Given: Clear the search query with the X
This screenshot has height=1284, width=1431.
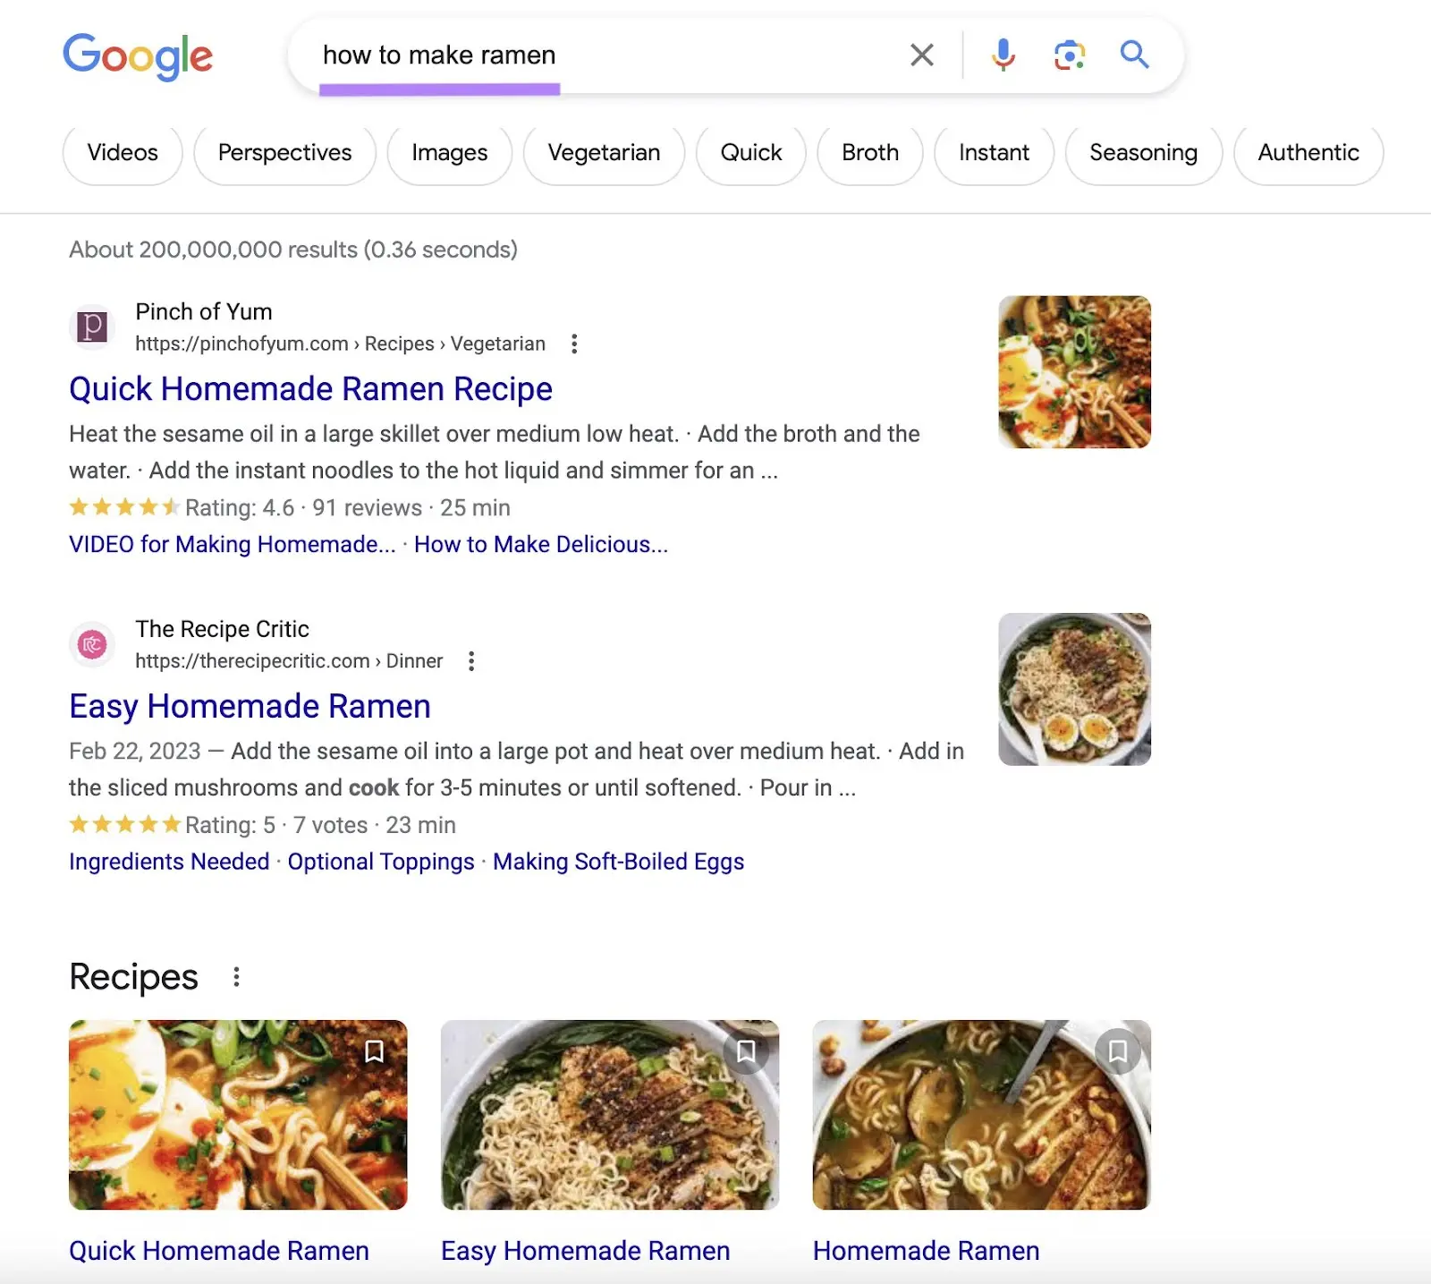Looking at the screenshot, I should click(922, 55).
